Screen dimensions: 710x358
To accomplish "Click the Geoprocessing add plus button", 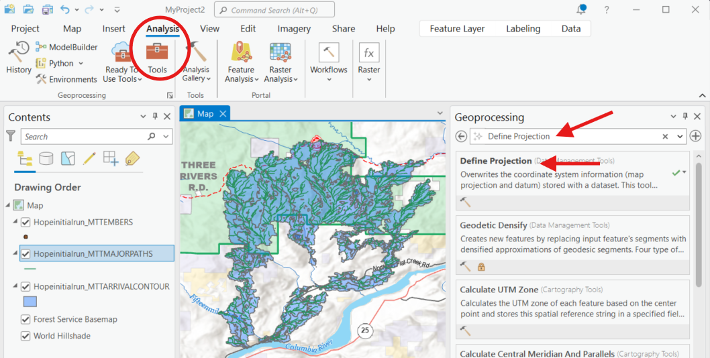I will pos(695,136).
